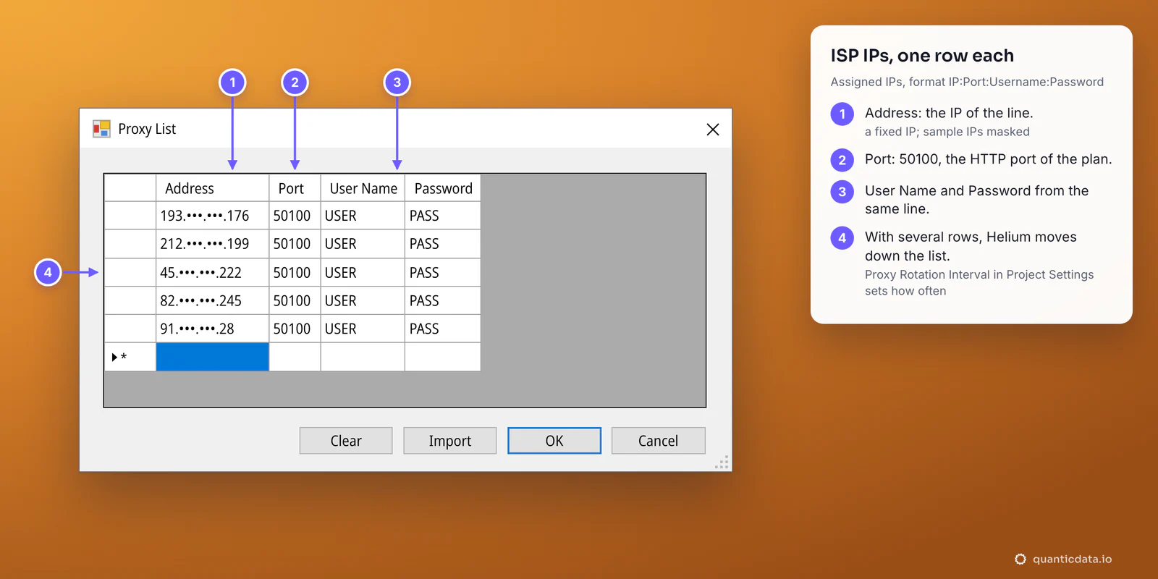Click the Import button
Screen dimensions: 1158x579
(x=450, y=441)
